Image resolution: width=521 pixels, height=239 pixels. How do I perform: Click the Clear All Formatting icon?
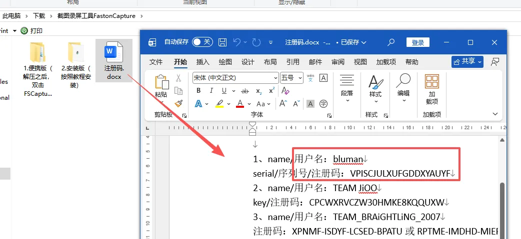click(285, 90)
